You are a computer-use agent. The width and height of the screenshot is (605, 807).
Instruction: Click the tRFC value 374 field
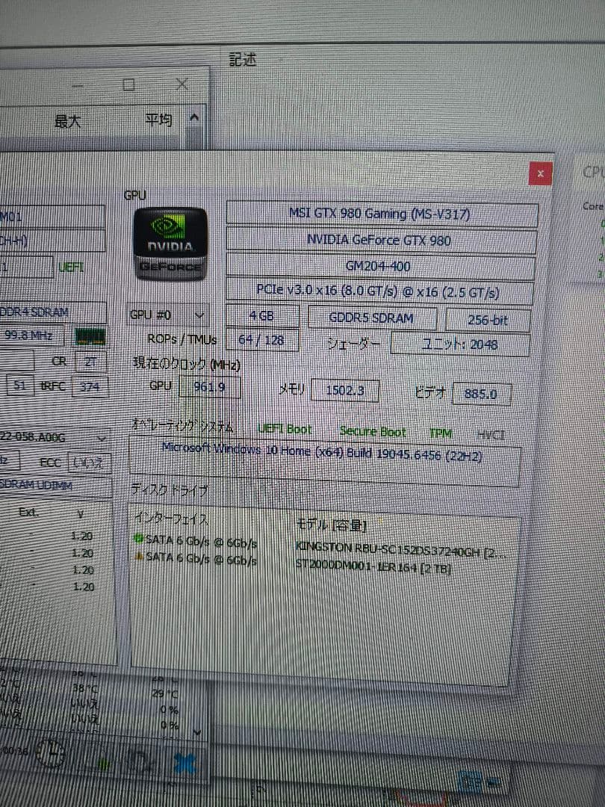coord(90,386)
